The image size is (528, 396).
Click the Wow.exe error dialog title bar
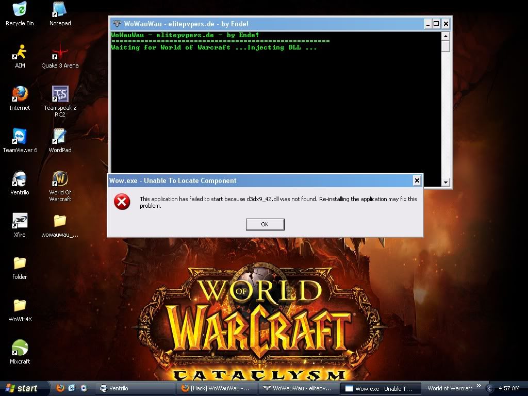tap(260, 180)
